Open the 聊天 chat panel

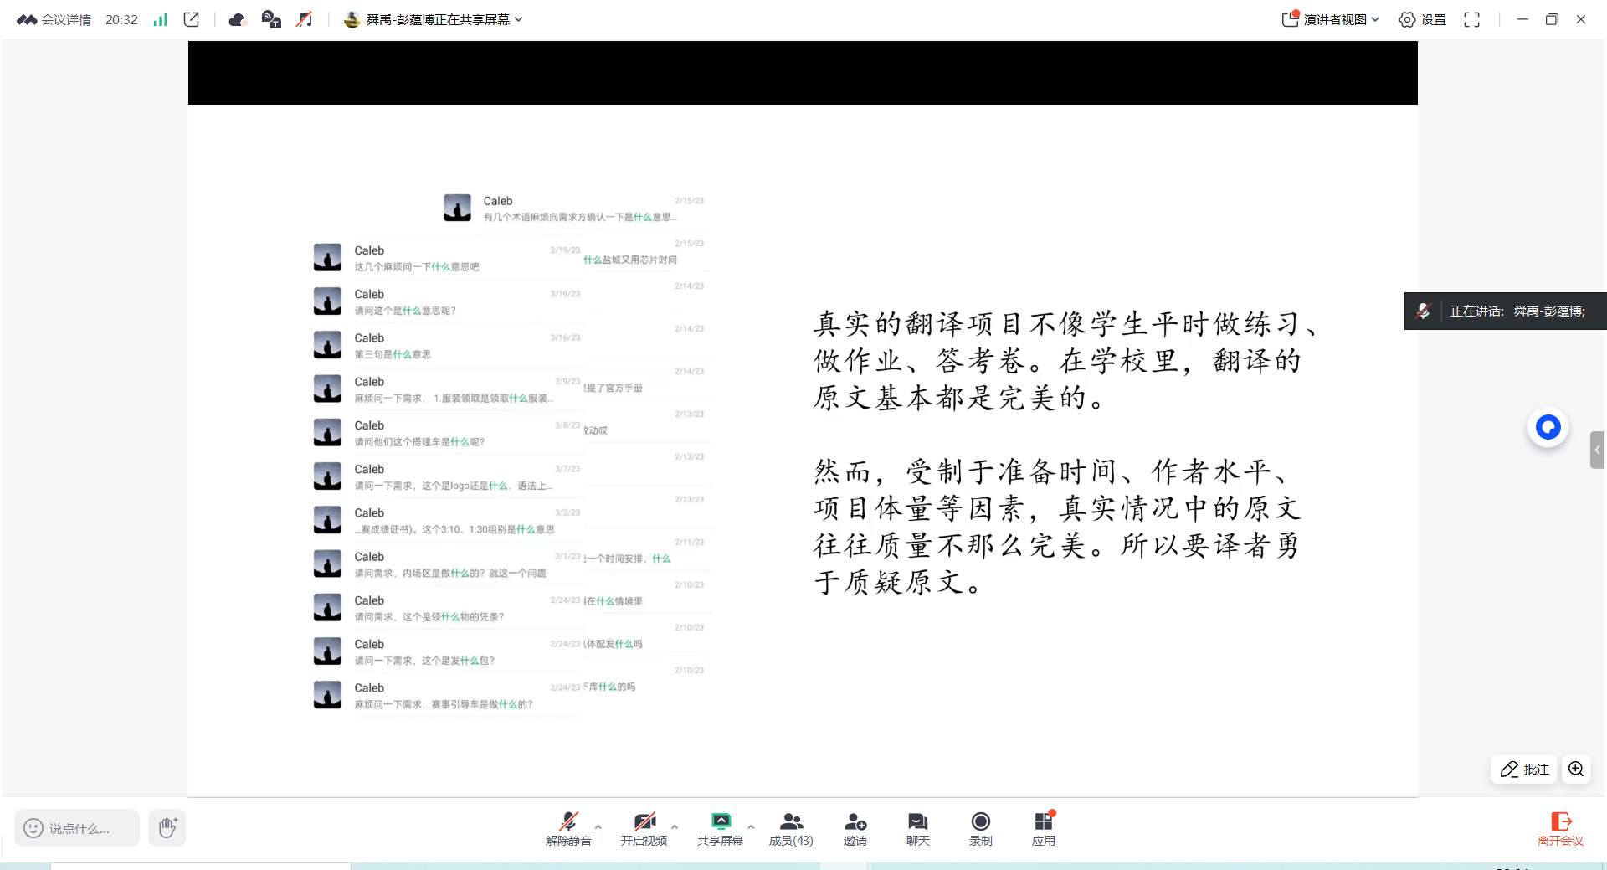pyautogui.click(x=917, y=827)
